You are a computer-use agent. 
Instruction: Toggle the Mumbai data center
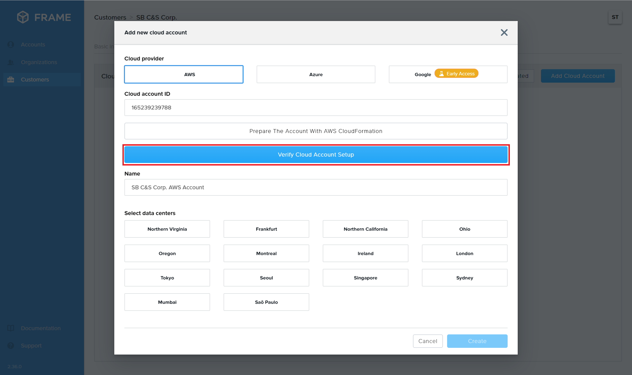tap(167, 302)
